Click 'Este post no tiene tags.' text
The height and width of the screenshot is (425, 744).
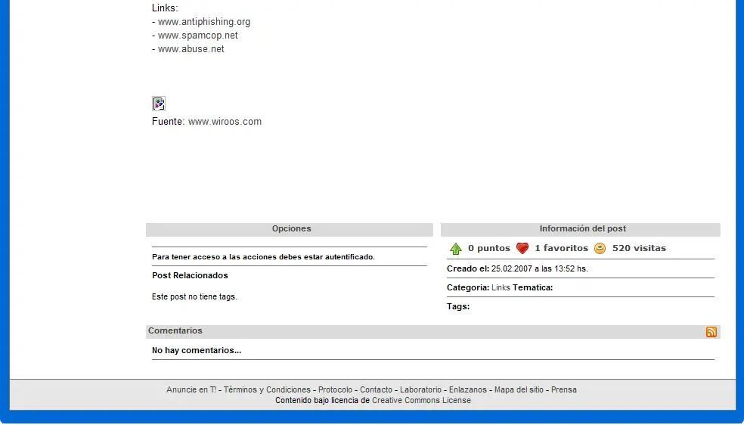click(194, 296)
